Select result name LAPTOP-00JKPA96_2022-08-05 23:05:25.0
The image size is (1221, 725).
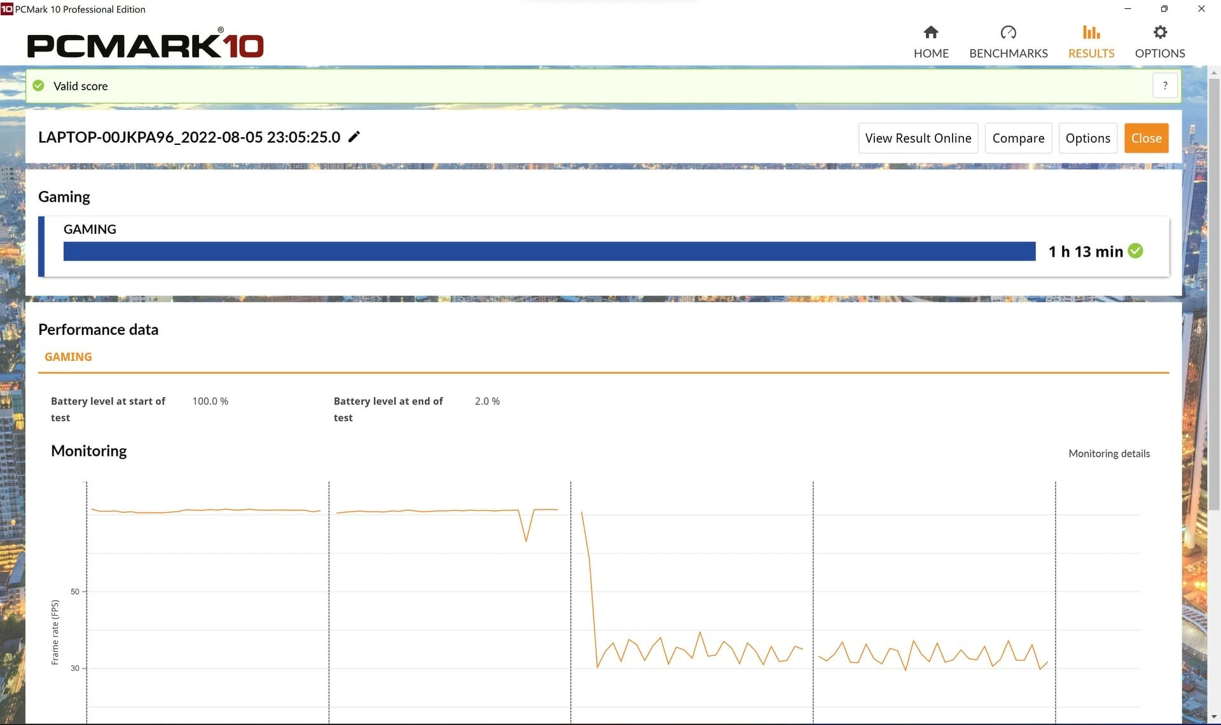tap(190, 137)
